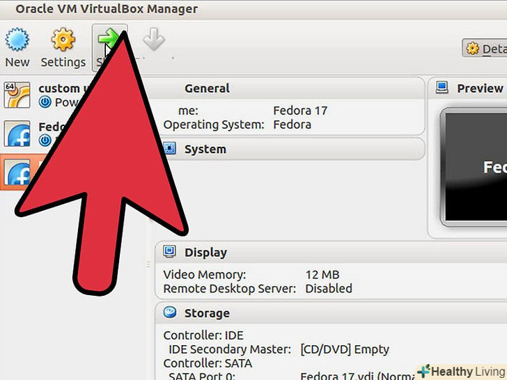Image resolution: width=507 pixels, height=380 pixels.
Task: Click the 'SATA Port 0:' label
Action: pos(202,376)
